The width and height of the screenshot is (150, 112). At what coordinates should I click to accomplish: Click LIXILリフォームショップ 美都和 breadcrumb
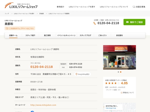tap(59, 14)
